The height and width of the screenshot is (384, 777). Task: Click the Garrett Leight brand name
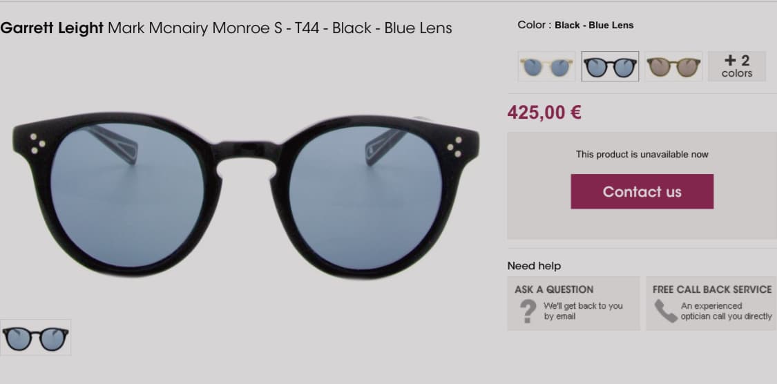coord(52,28)
